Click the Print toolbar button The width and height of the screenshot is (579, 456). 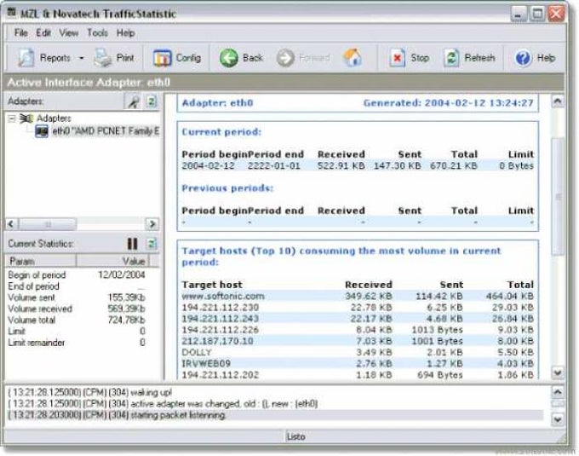(114, 58)
